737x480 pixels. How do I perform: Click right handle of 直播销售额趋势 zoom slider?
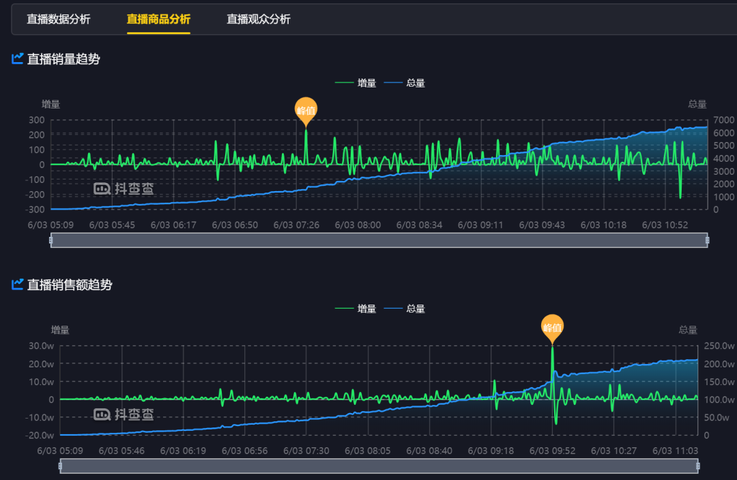pos(697,466)
